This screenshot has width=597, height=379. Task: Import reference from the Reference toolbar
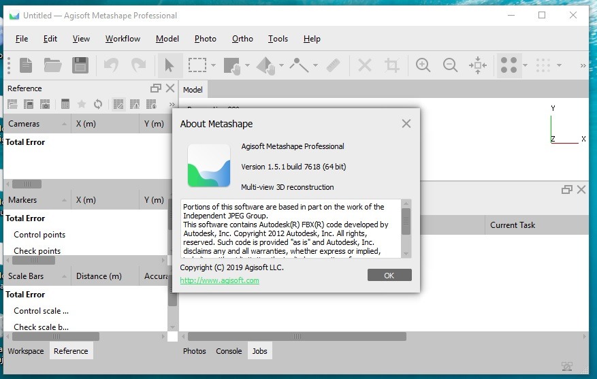point(12,104)
